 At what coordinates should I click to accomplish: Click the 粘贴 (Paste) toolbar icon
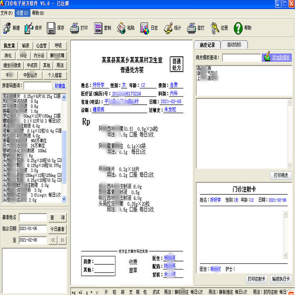(121, 28)
